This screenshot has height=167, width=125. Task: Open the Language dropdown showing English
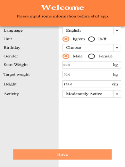(92, 30)
